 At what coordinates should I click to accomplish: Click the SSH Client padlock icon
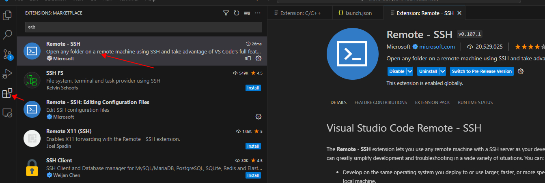[x=32, y=168]
